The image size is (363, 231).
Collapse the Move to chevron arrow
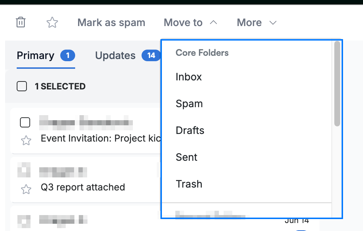coord(213,22)
